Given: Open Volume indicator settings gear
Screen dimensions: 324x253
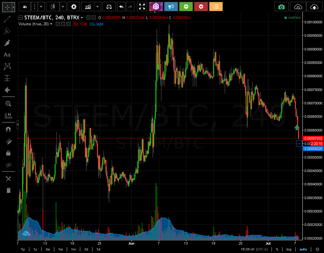Looking at the screenshot, I should coord(63,24).
